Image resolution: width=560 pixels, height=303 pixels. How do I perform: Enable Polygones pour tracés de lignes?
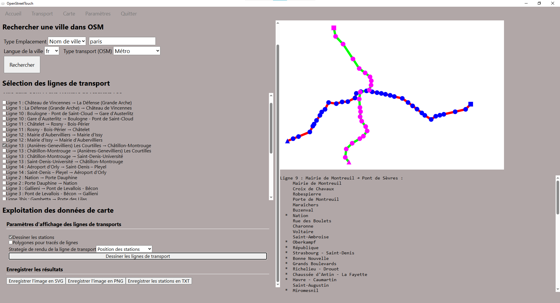(10, 242)
